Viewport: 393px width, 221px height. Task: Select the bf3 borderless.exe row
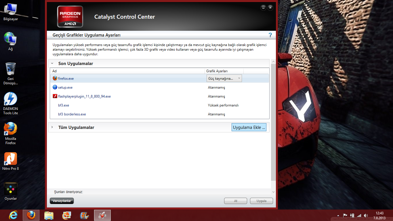(159, 114)
